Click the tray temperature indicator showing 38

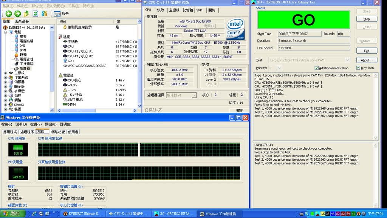click(x=328, y=214)
